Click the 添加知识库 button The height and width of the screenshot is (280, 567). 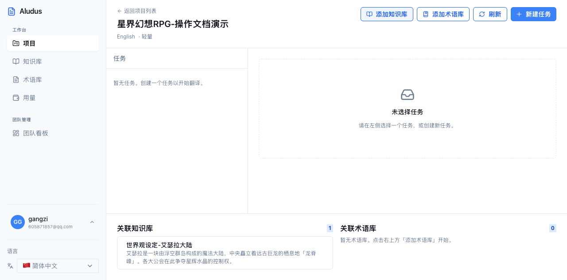(387, 14)
